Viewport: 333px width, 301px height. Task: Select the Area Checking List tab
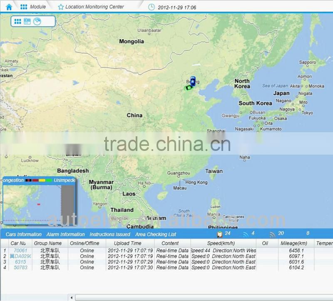(x=156, y=234)
